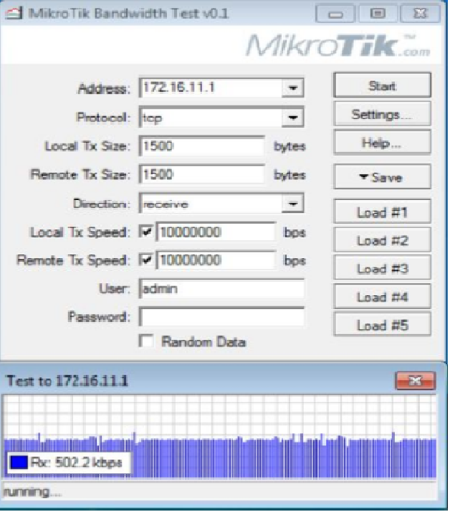450x512 pixels.
Task: Open the Address dropdown arrow
Action: pyautogui.click(x=292, y=87)
